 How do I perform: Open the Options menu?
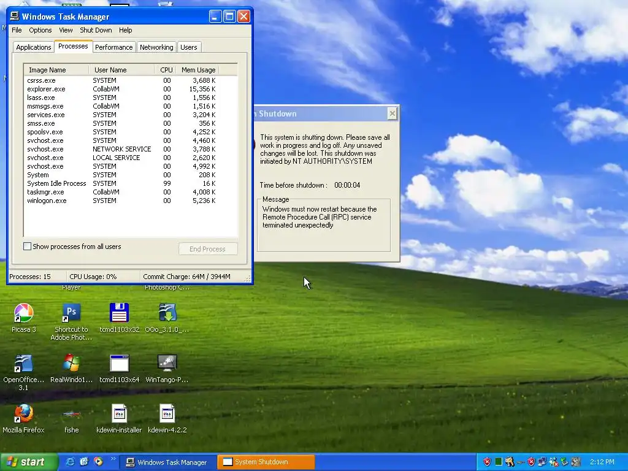coord(40,30)
